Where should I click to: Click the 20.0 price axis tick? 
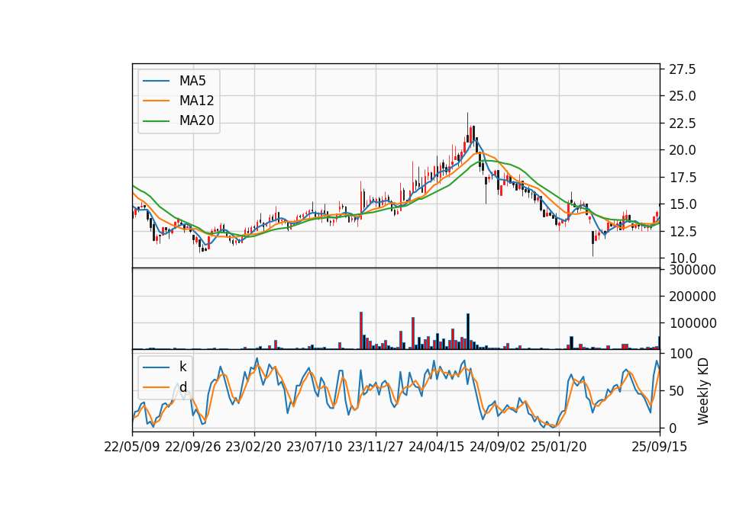[683, 150]
